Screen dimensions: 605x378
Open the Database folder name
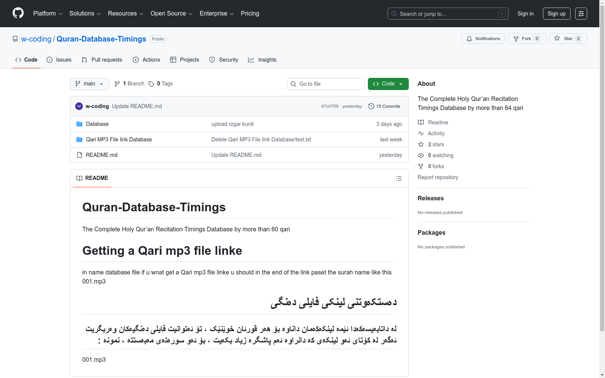97,124
